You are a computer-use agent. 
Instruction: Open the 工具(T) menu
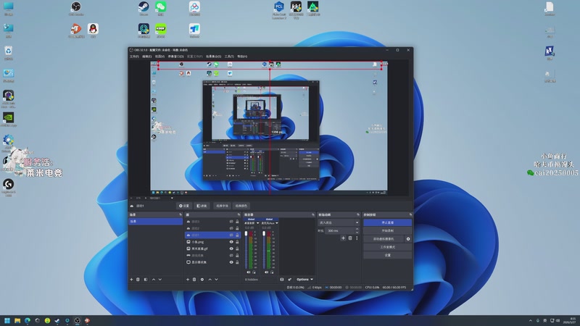coord(229,56)
